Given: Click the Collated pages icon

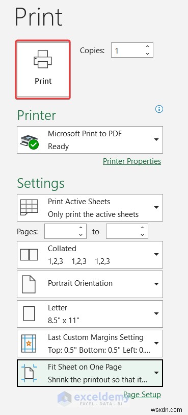Looking at the screenshot, I should (29, 255).
